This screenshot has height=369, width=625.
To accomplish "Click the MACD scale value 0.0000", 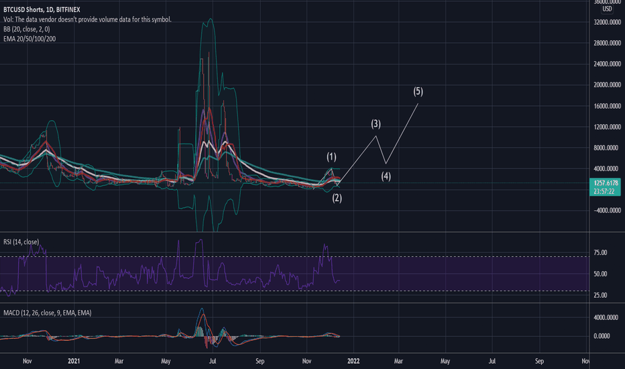I will click(602, 336).
